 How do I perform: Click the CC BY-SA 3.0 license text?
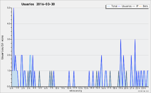(x=143, y=91)
